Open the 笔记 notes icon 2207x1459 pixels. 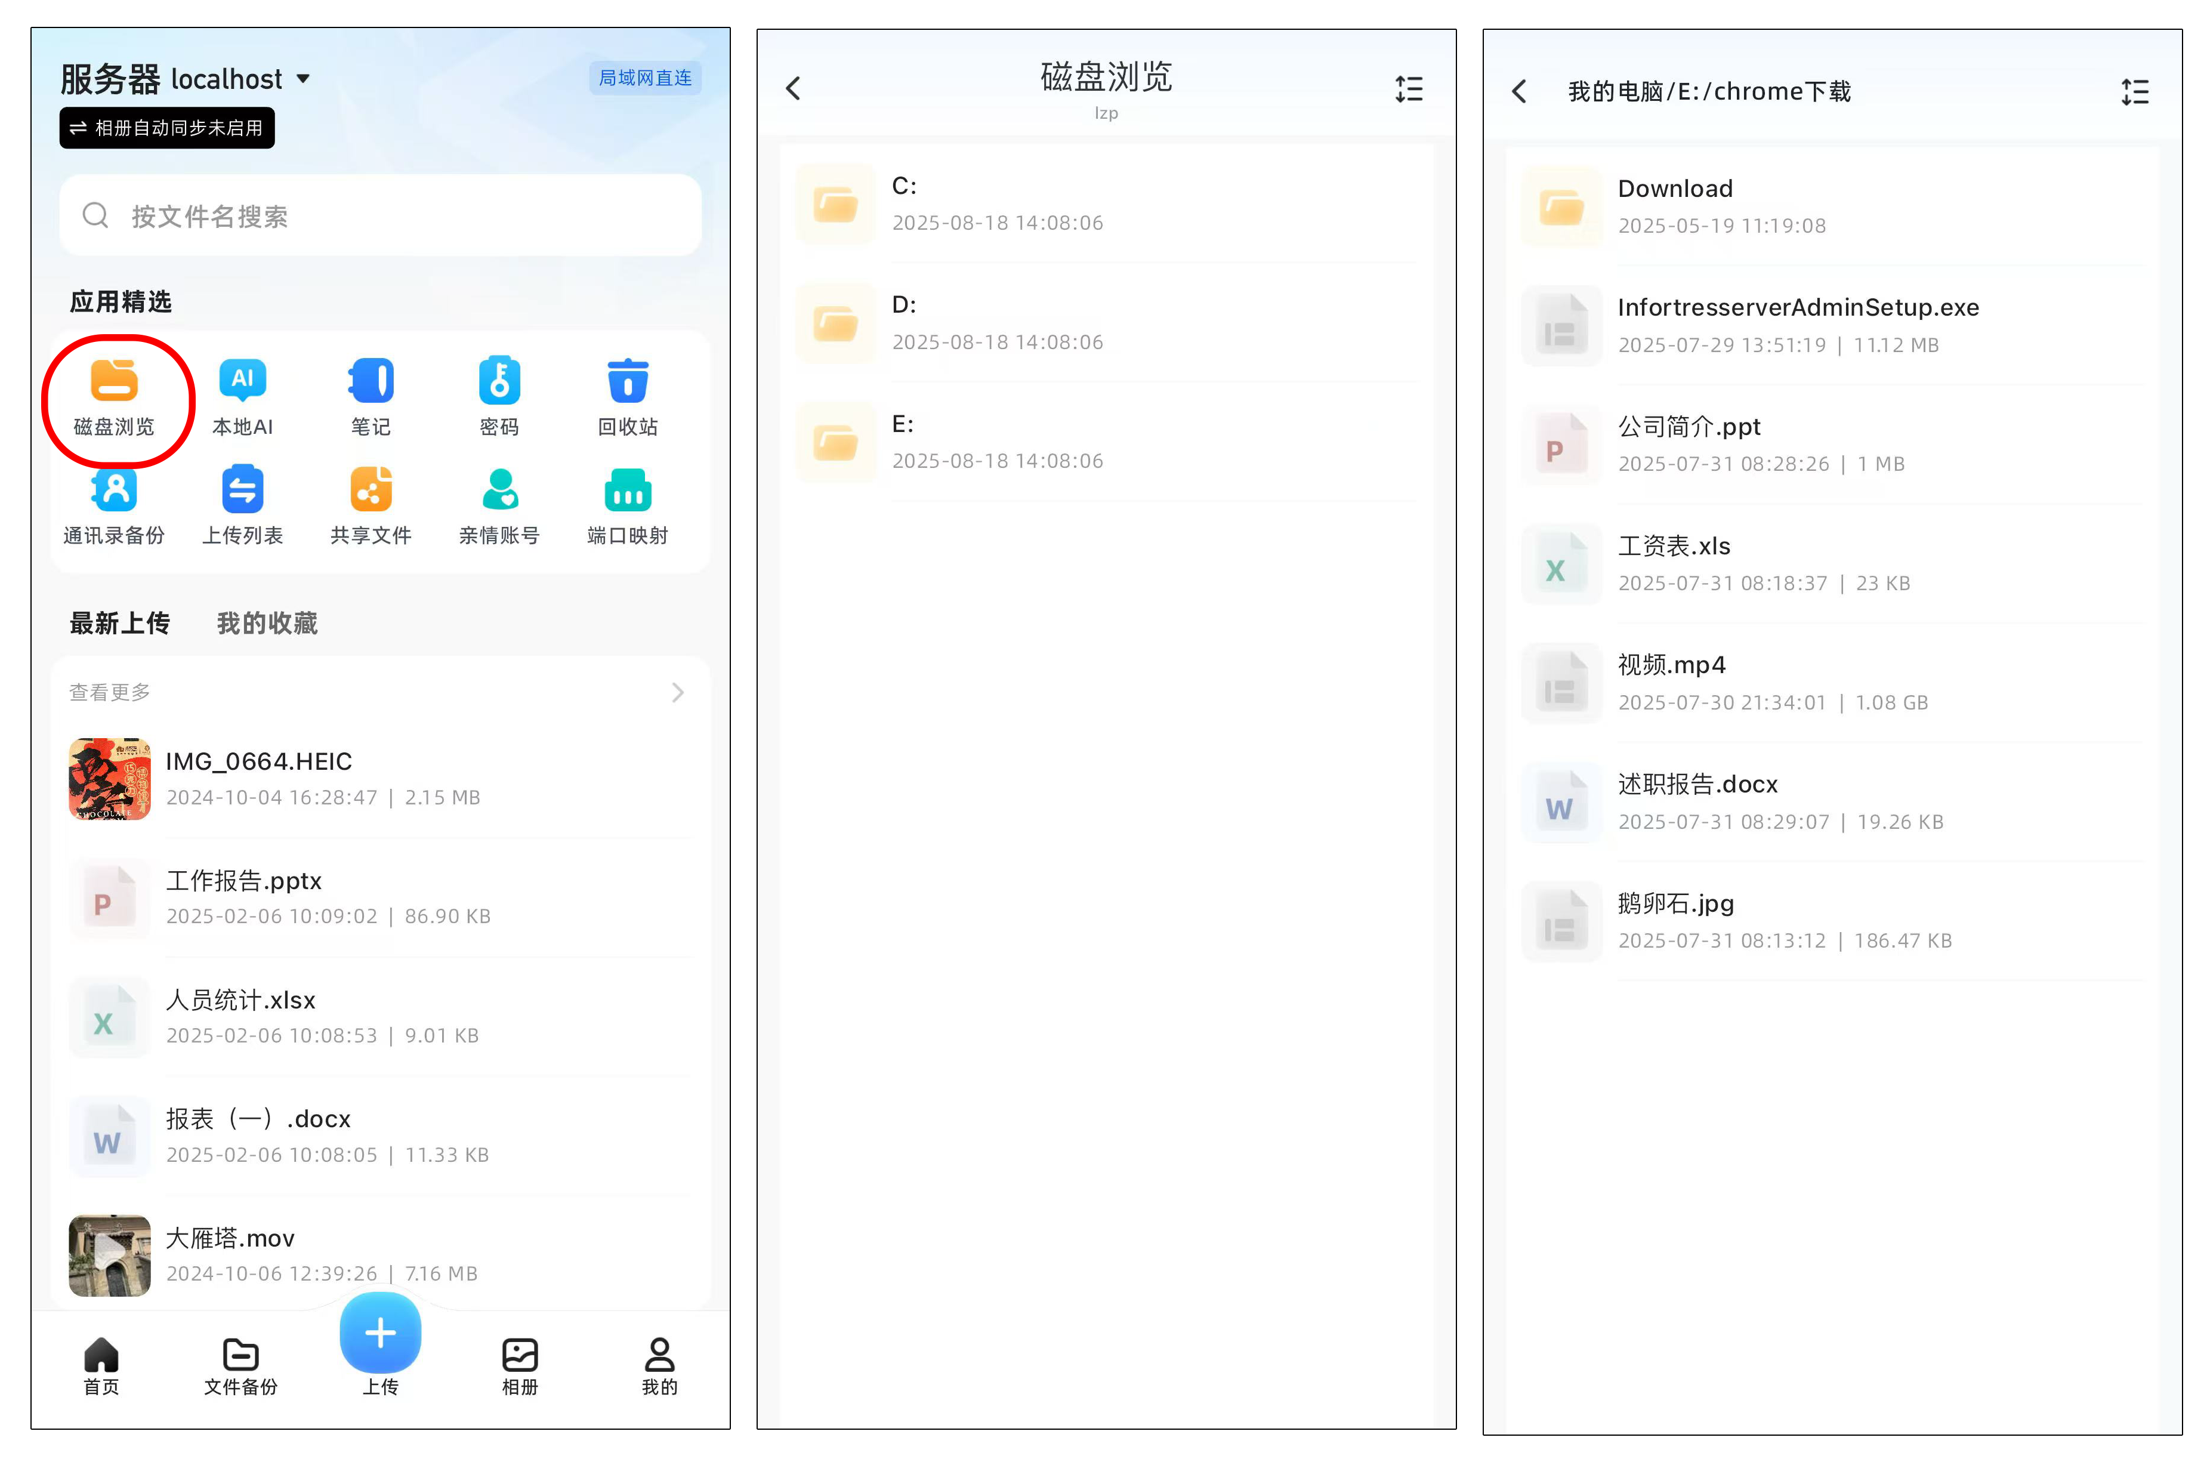tap(371, 381)
